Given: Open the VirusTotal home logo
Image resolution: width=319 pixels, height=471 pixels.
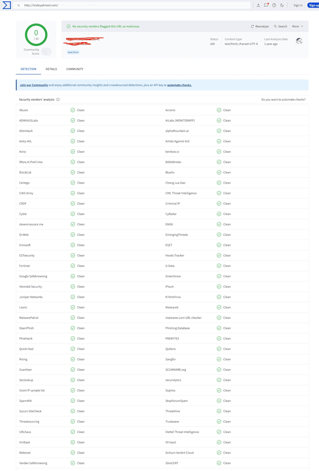Looking at the screenshot, I should pos(7,5).
